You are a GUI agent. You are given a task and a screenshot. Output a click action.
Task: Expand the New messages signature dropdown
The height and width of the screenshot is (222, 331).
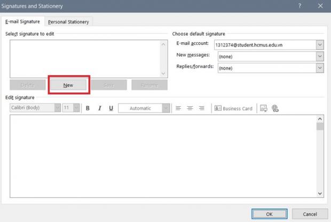[320, 57]
